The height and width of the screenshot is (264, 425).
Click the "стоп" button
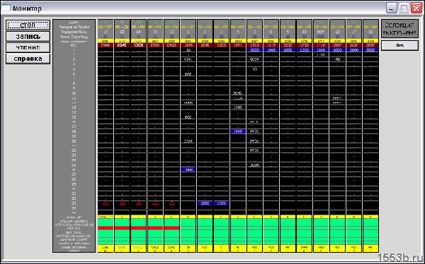click(28, 25)
